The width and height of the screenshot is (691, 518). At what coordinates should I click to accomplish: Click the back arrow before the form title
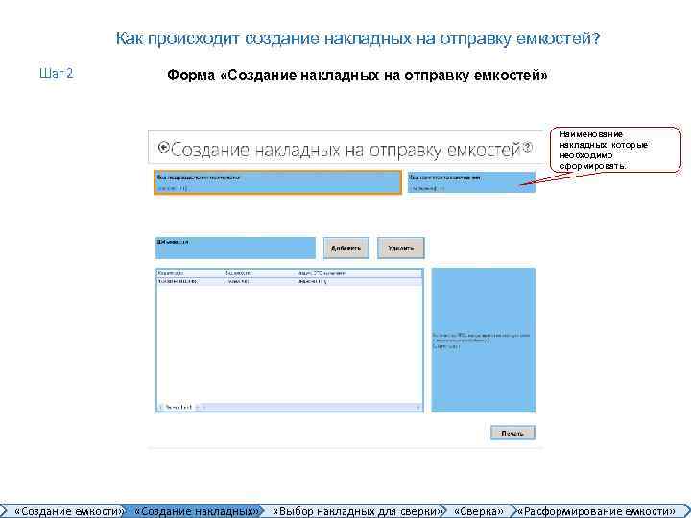click(163, 147)
